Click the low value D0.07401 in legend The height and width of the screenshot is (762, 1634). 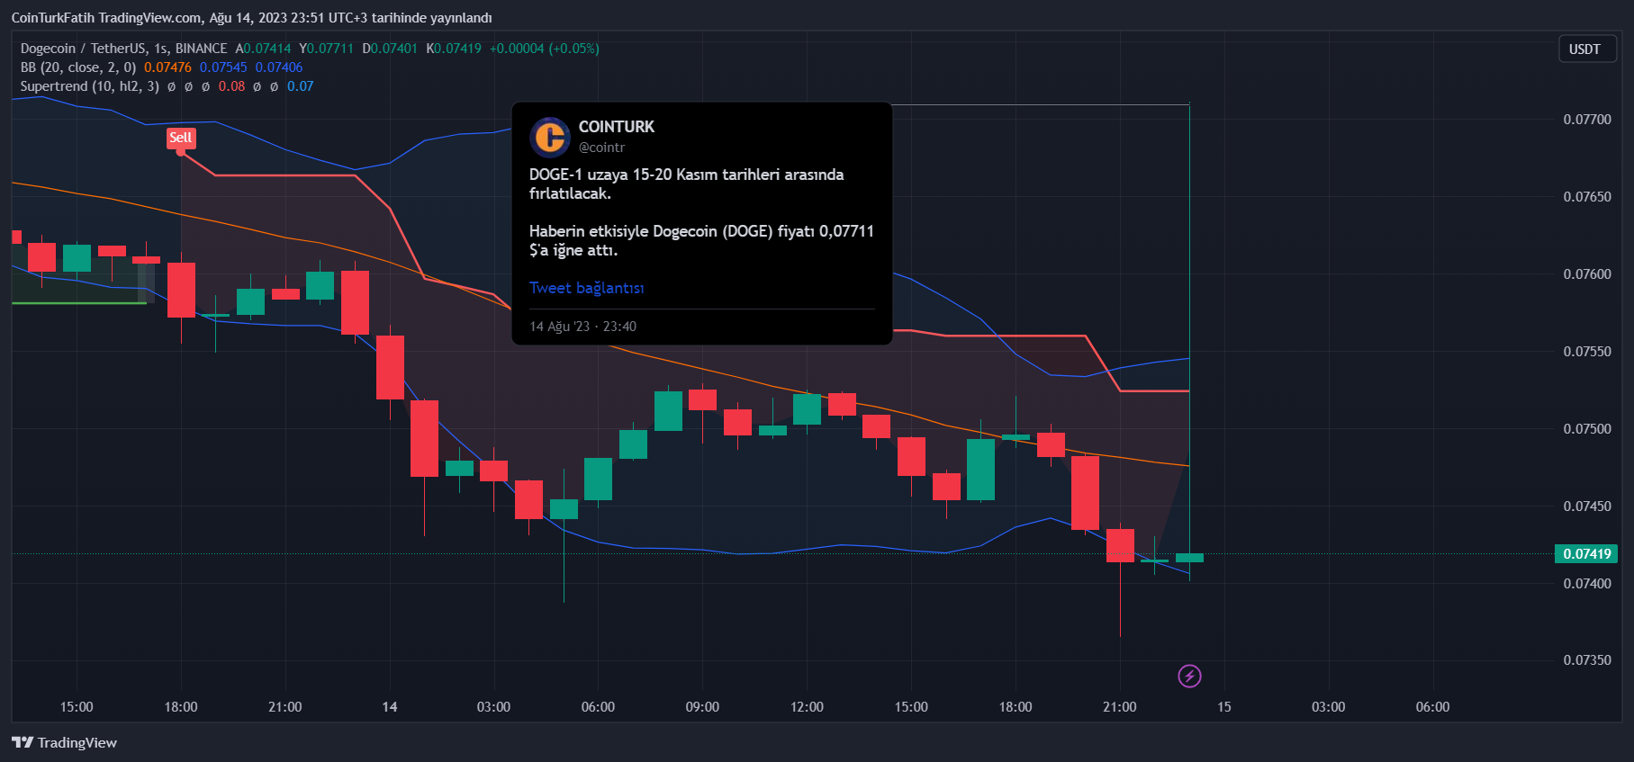point(390,49)
